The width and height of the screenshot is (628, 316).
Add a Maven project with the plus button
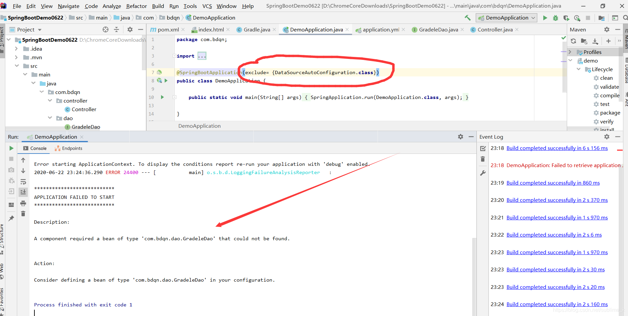(x=608, y=41)
